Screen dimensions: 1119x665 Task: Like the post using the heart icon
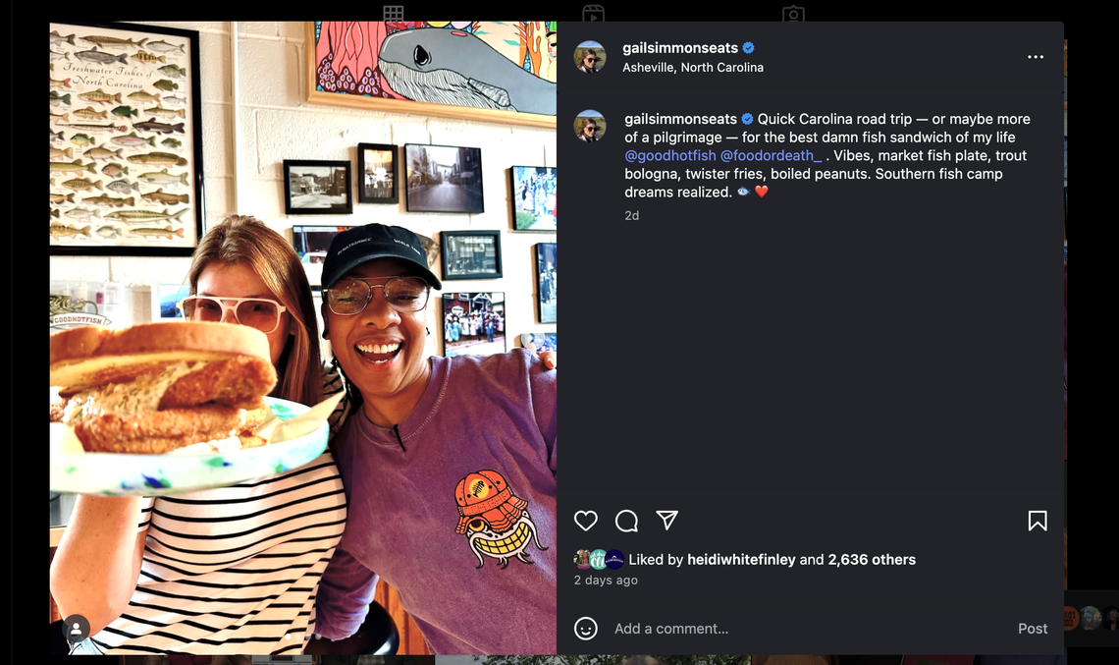(586, 521)
